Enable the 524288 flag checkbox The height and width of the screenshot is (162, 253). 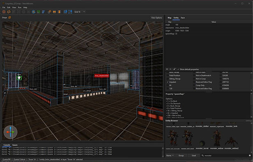(221, 75)
